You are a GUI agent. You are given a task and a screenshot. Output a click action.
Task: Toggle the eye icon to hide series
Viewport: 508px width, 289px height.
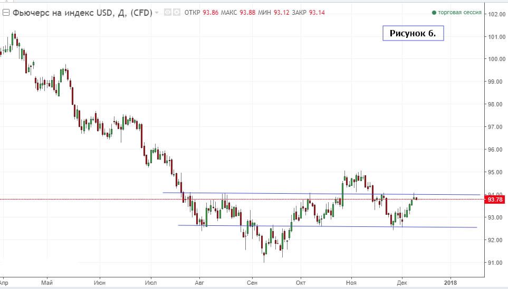point(168,12)
